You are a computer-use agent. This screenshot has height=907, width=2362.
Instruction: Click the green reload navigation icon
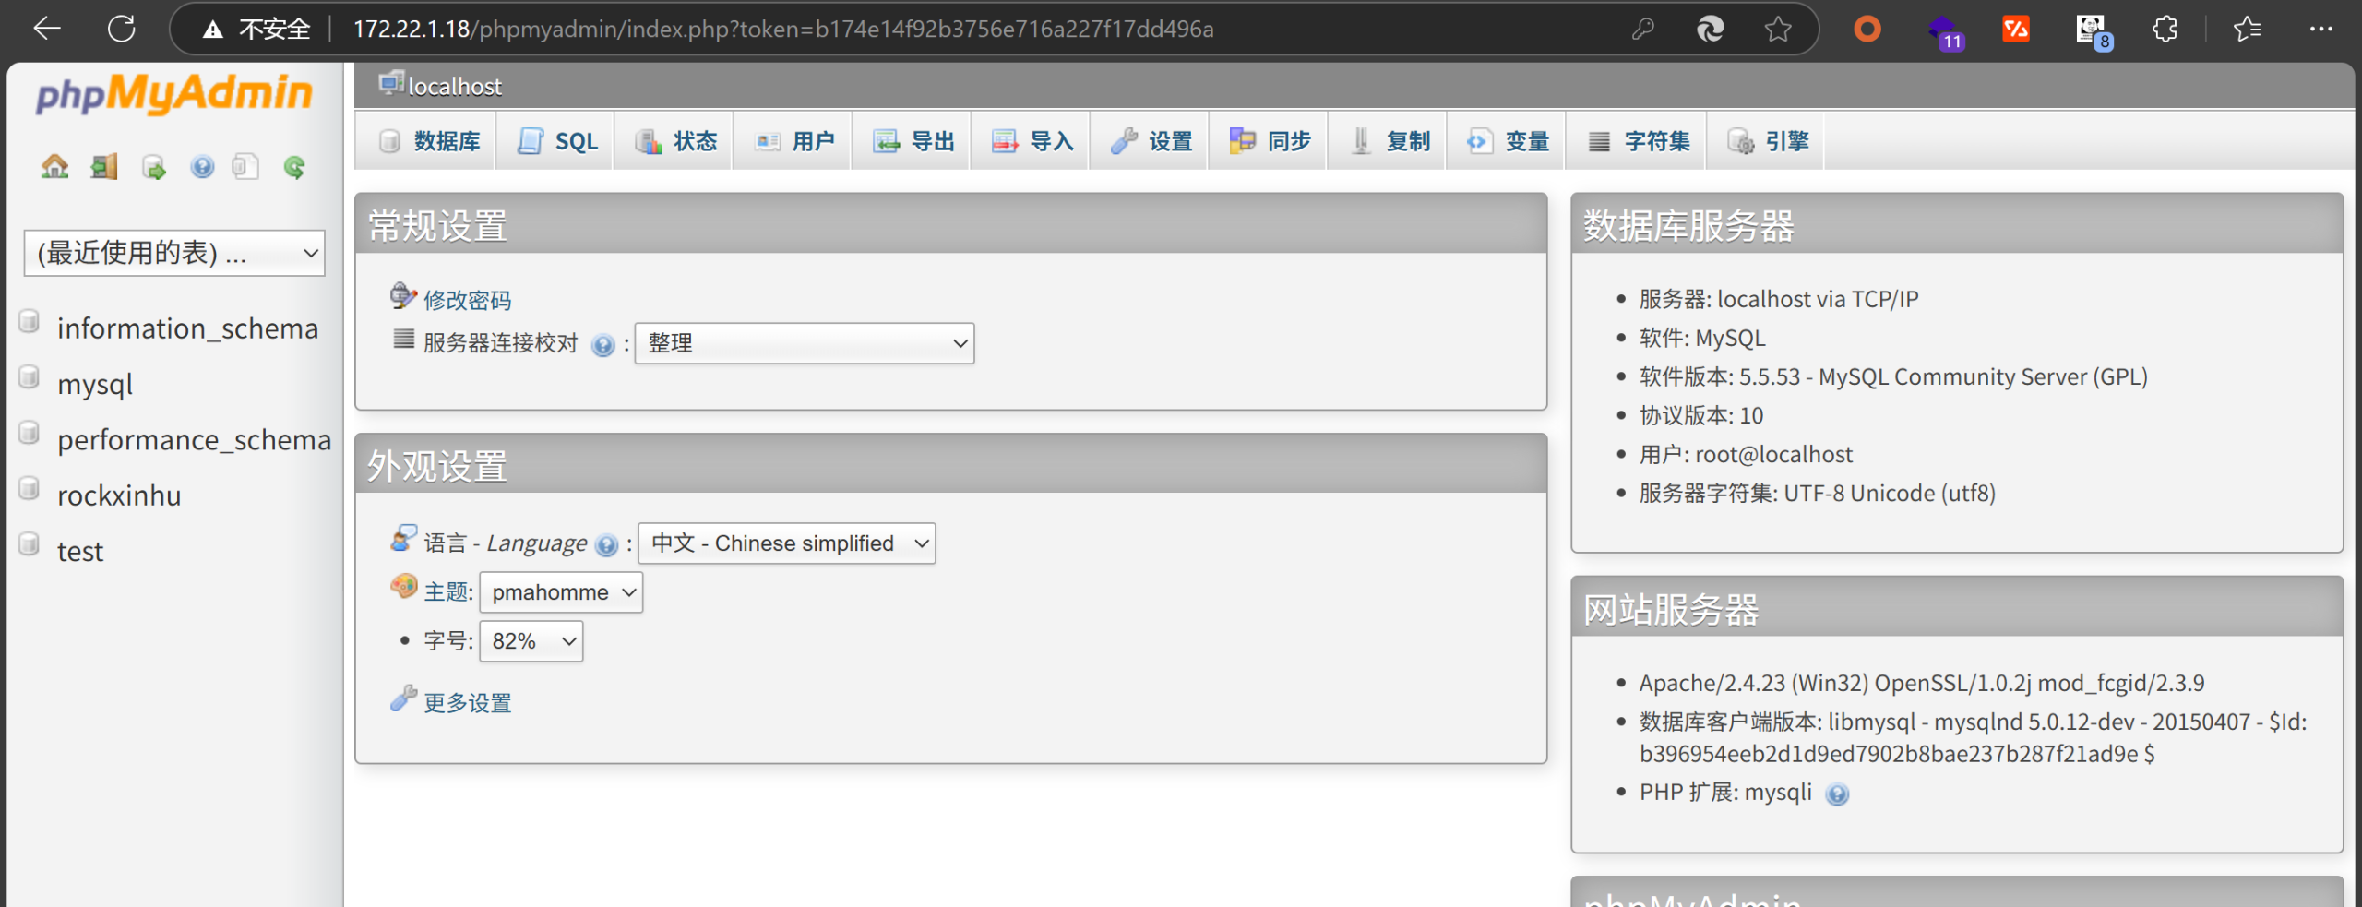(x=294, y=167)
